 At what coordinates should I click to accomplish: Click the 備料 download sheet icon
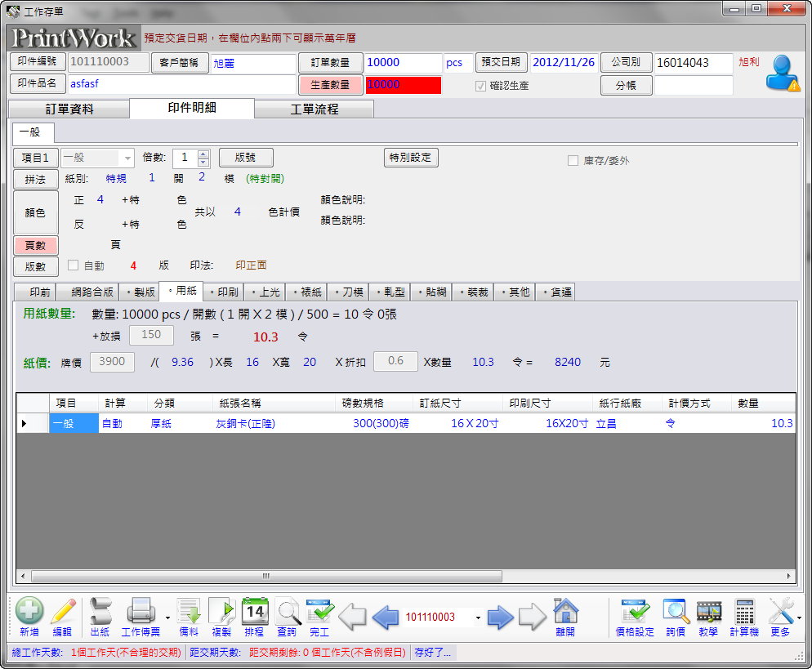pyautogui.click(x=189, y=611)
